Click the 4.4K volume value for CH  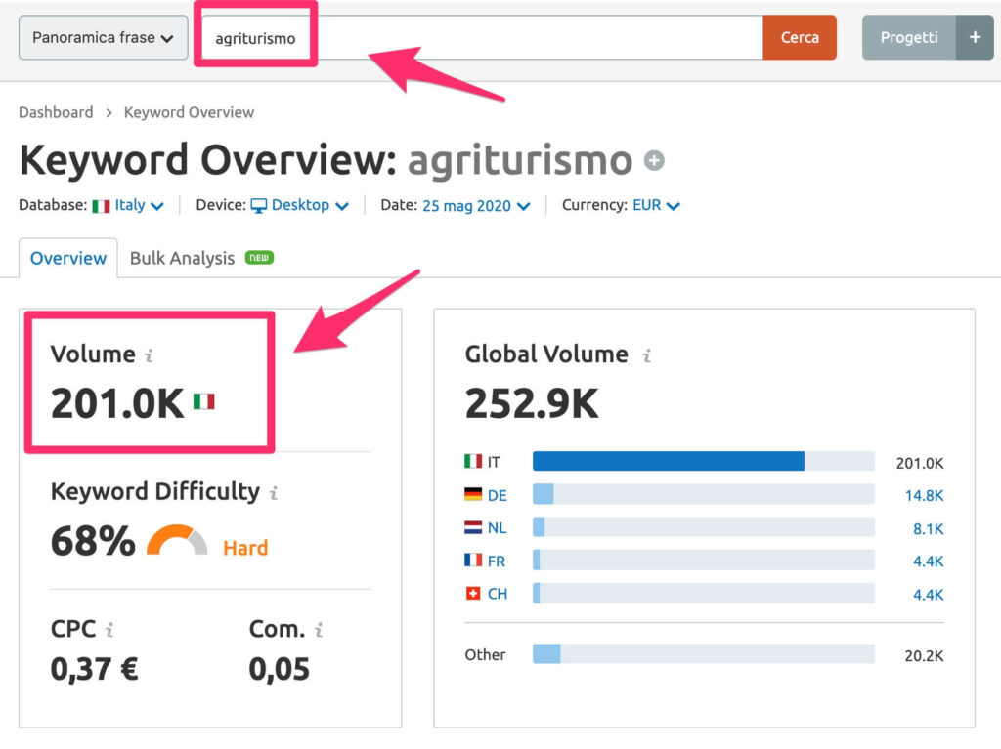929,595
